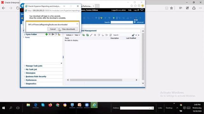Click the Edge refresh button
Screen dimensions: 204x114
(x=18, y=8)
